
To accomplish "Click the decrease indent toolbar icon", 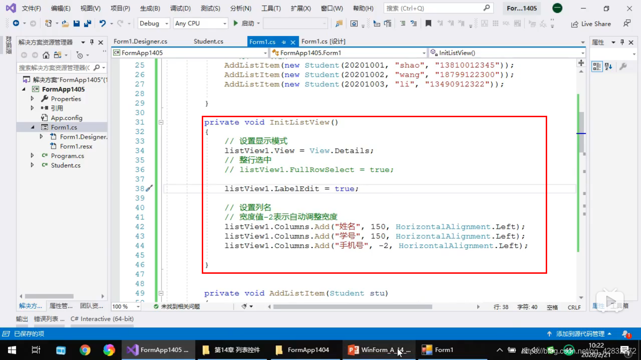I will 377,23.
